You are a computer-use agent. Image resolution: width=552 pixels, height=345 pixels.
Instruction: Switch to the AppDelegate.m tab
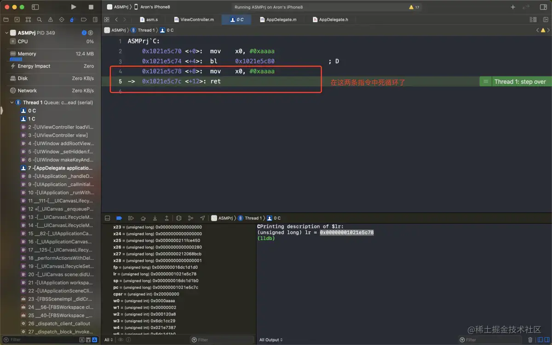coord(278,20)
